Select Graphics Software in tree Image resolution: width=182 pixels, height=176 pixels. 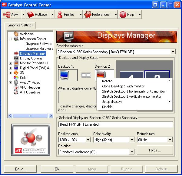pos(39,44)
